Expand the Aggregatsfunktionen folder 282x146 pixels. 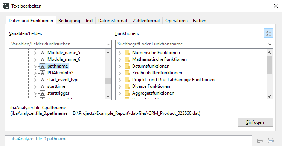120,93
